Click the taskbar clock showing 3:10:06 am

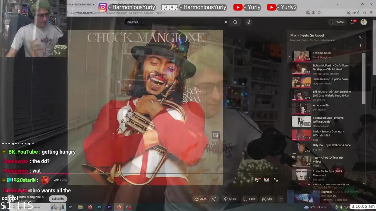[x=363, y=207]
